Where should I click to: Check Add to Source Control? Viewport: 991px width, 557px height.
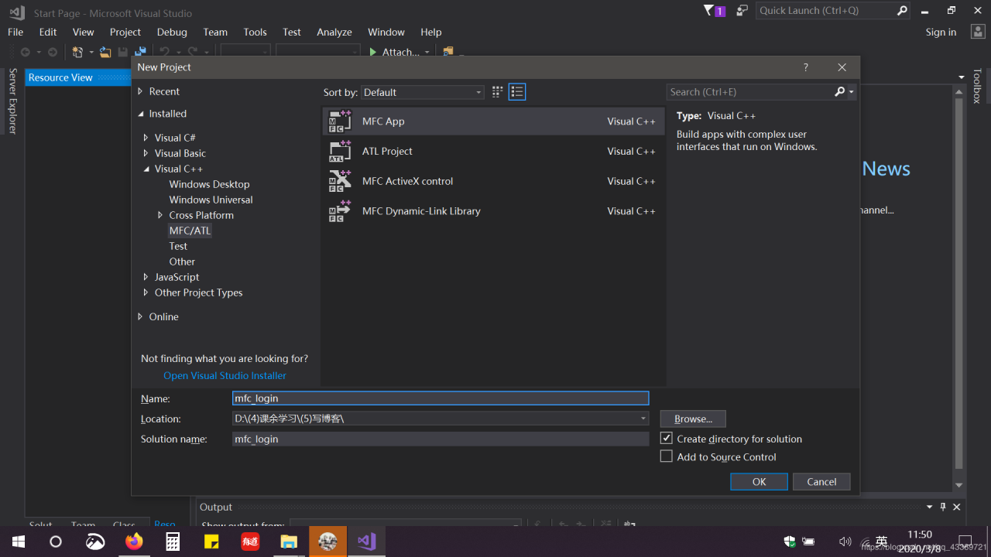coord(667,456)
